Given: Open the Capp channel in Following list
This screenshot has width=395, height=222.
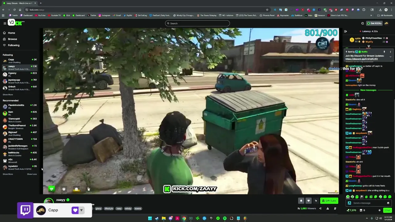Looking at the screenshot, I should [x=19, y=61].
